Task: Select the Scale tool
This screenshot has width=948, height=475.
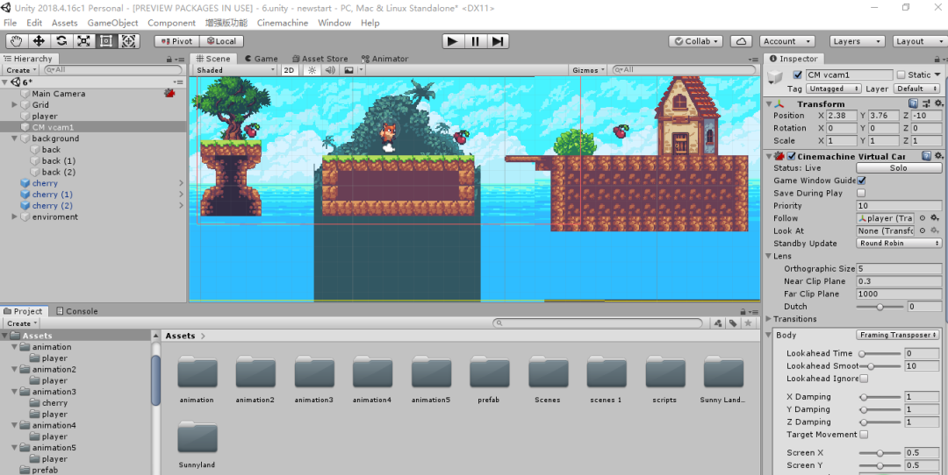Action: coord(83,41)
